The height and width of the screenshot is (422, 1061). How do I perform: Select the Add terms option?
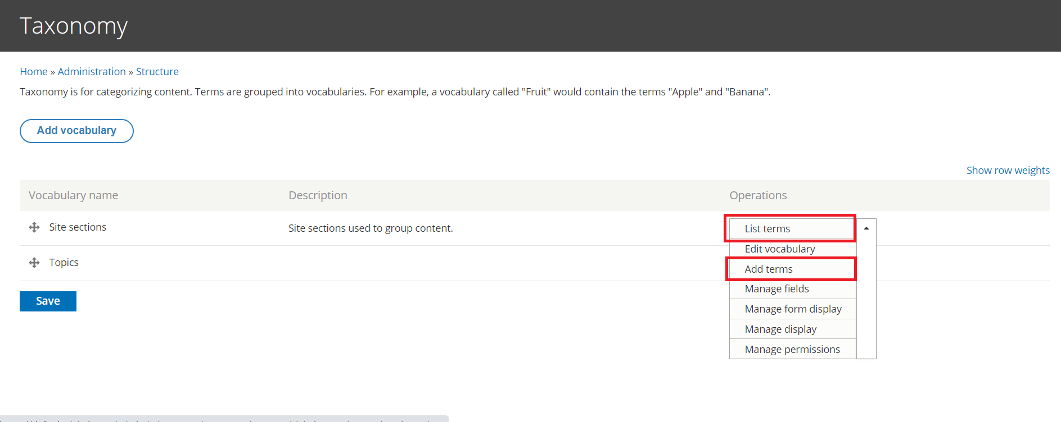[769, 269]
